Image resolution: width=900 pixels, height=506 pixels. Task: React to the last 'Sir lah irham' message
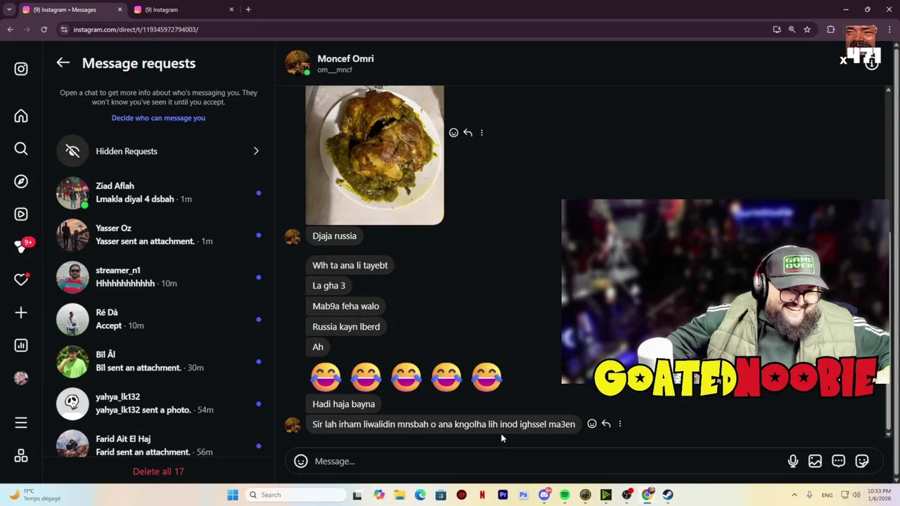pyautogui.click(x=592, y=424)
